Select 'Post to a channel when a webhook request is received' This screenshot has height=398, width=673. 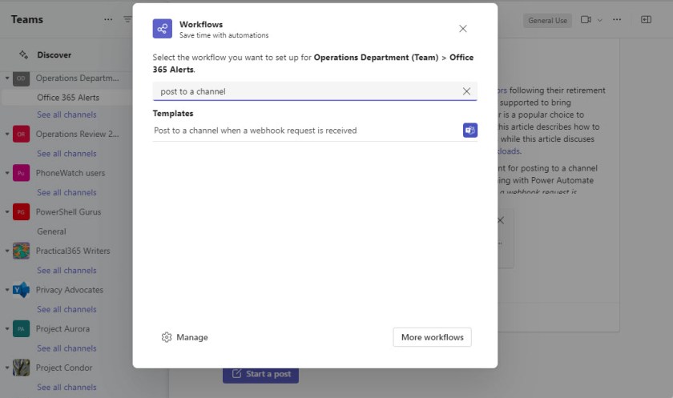(315, 131)
